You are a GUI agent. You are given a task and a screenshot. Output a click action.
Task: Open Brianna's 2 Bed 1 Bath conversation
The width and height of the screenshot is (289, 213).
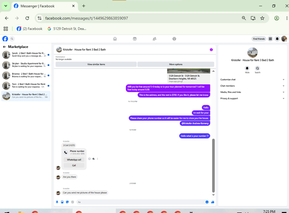tap(26, 76)
